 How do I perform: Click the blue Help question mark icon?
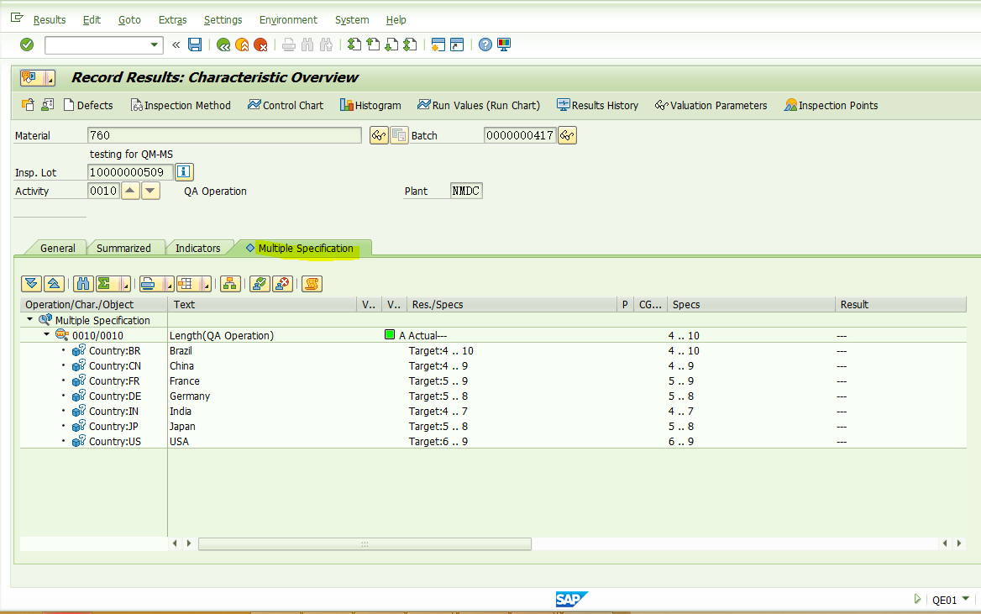tap(485, 45)
